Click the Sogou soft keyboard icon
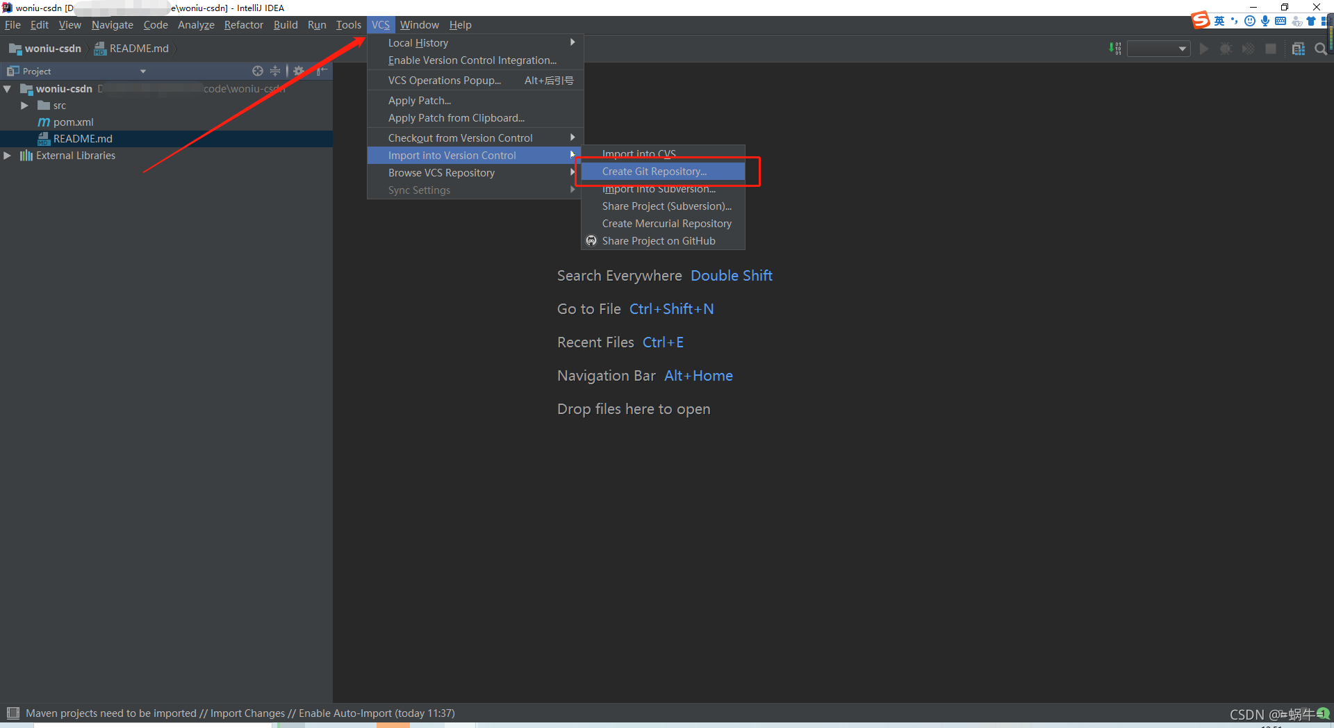1334x728 pixels. (x=1281, y=21)
